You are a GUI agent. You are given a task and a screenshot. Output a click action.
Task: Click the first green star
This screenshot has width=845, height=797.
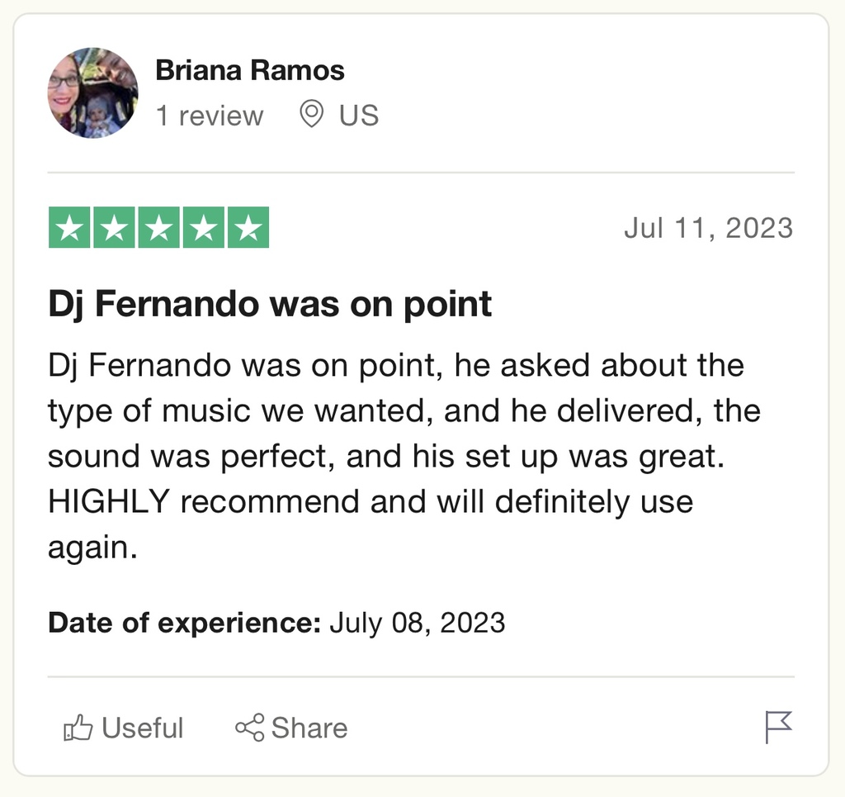[69, 227]
